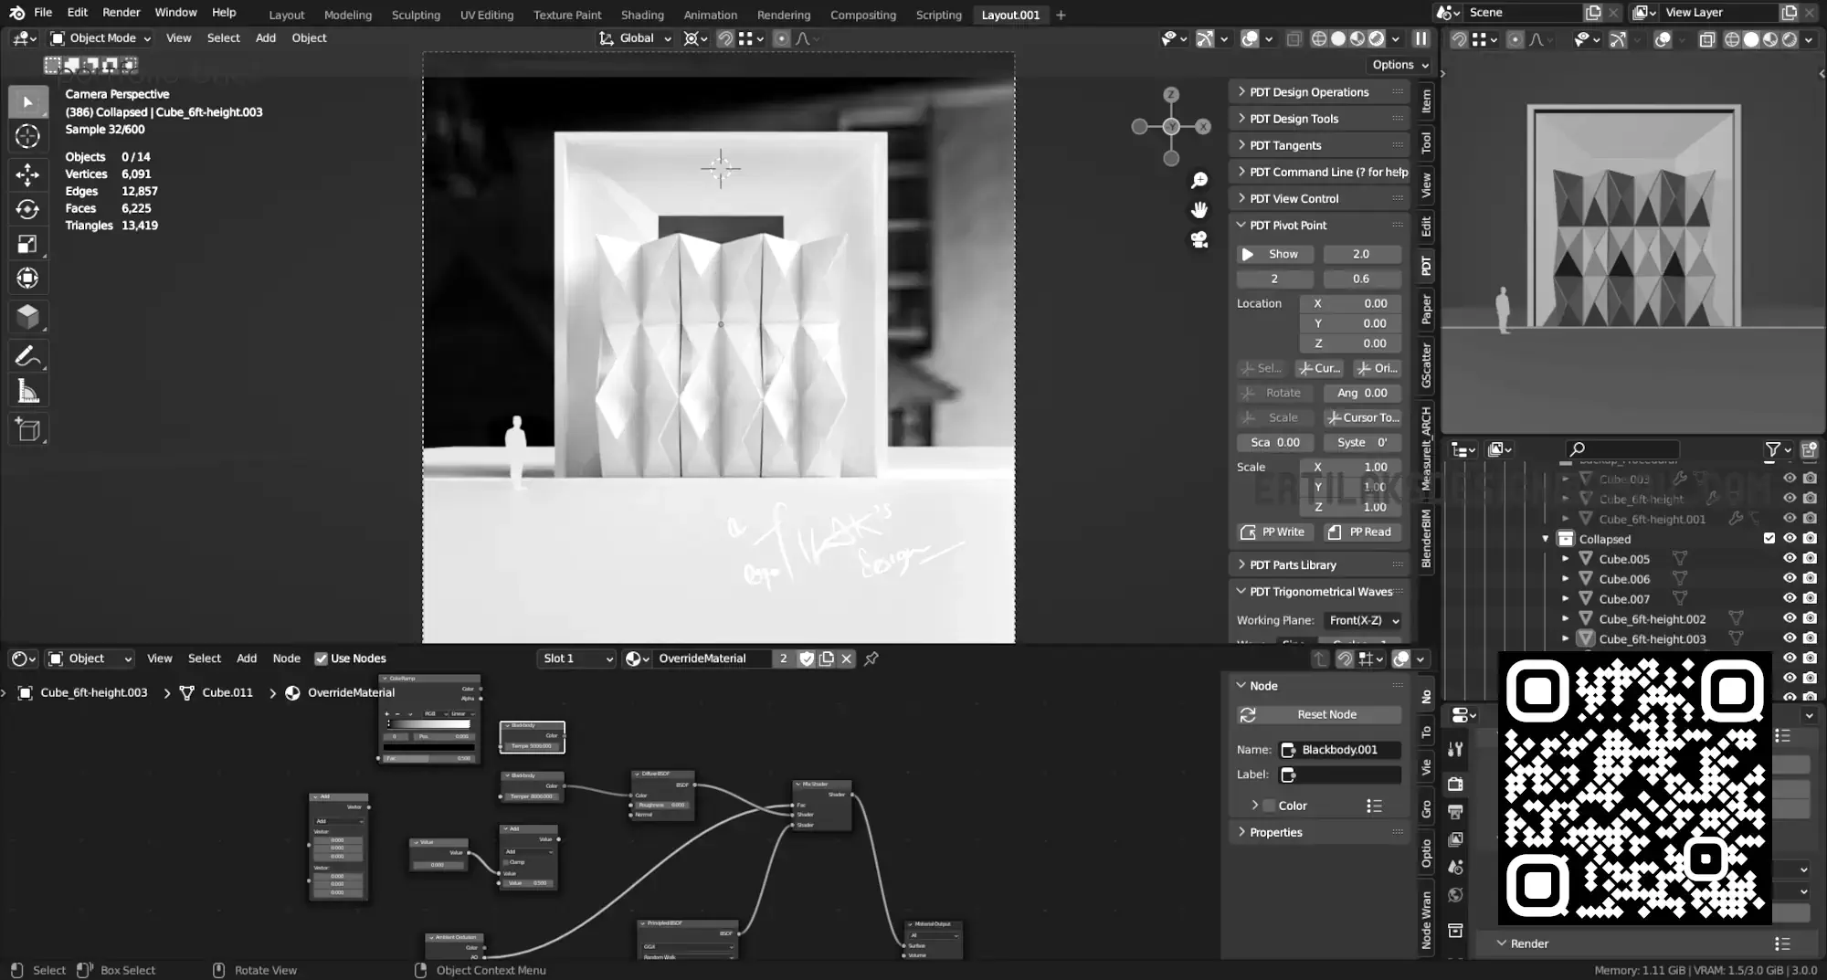This screenshot has width=1827, height=980.
Task: Click the zoom magnifier viewport icon
Action: (1199, 181)
